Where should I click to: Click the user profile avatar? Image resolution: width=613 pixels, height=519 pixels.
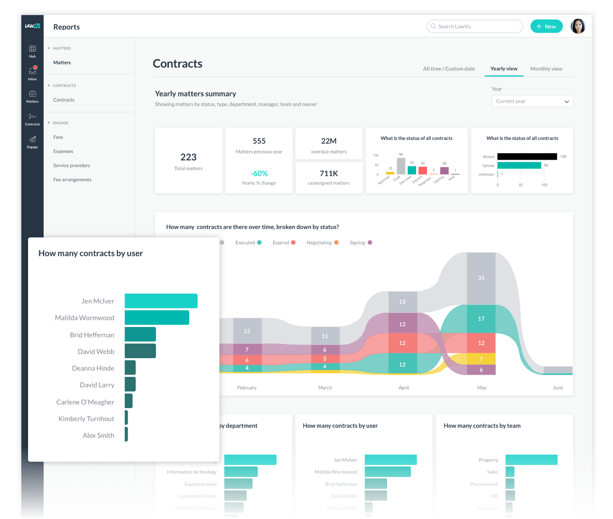(577, 26)
